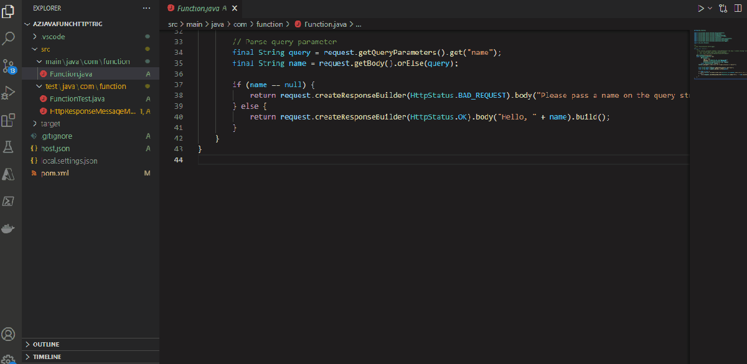The width and height of the screenshot is (747, 364).
Task: Open the .gitignore file
Action: 91,136
